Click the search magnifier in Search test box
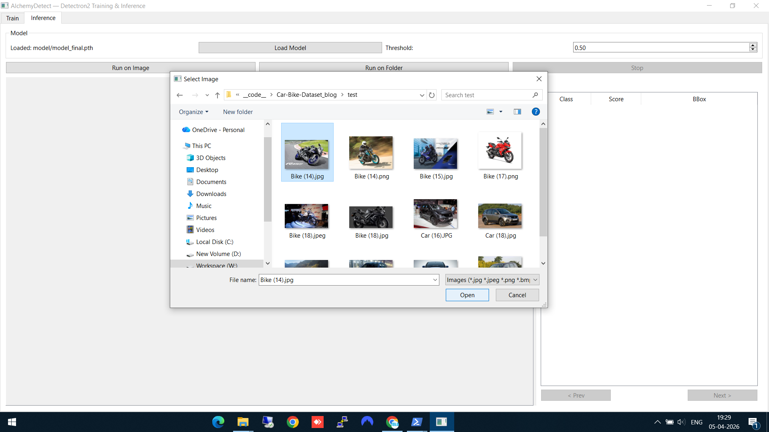769x432 pixels. [535, 95]
